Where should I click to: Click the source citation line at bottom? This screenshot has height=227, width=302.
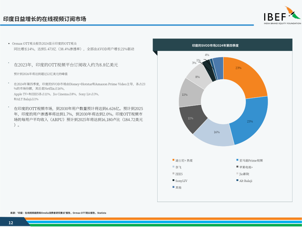pyautogui.click(x=58, y=213)
